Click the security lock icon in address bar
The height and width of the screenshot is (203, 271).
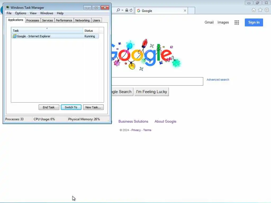point(127,10)
